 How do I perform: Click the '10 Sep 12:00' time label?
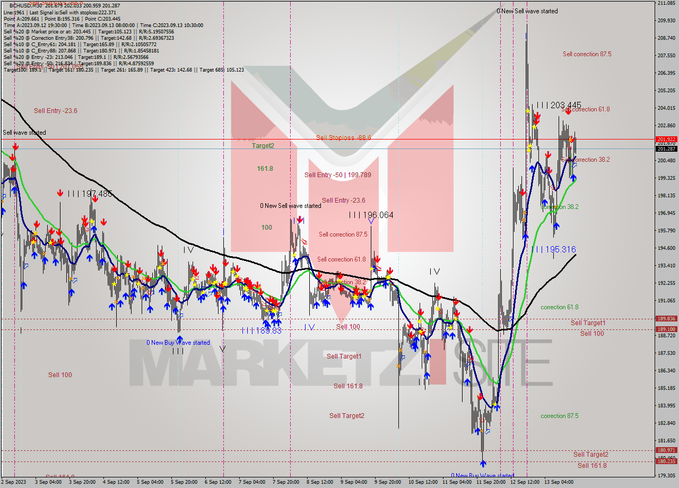423,482
